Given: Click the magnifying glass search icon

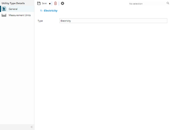Looking at the screenshot, I should click(168, 3).
